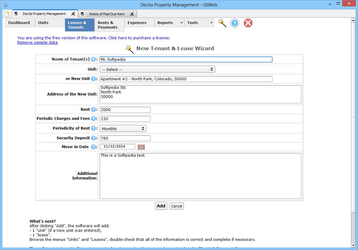
Task: Click the red exit X toolbar icon
Action: click(x=248, y=23)
